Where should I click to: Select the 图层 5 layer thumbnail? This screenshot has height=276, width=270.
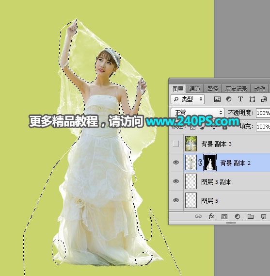point(191,200)
